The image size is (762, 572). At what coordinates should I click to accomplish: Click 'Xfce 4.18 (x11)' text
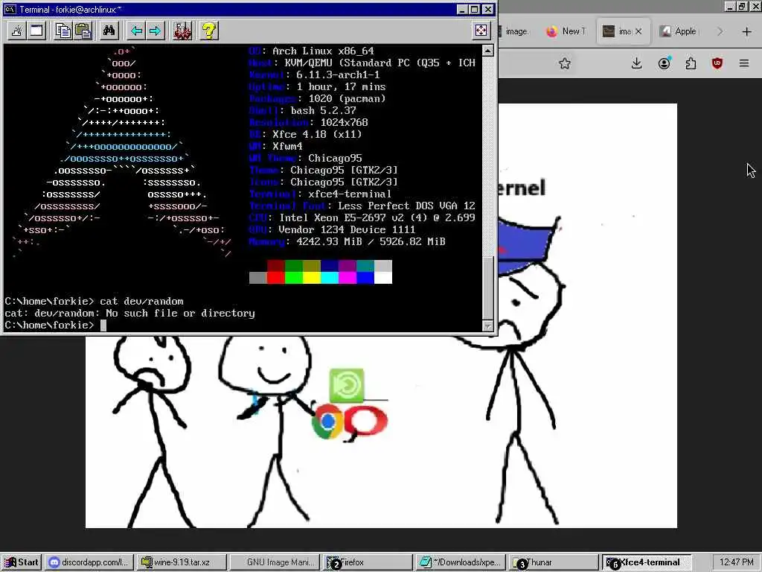(x=317, y=134)
